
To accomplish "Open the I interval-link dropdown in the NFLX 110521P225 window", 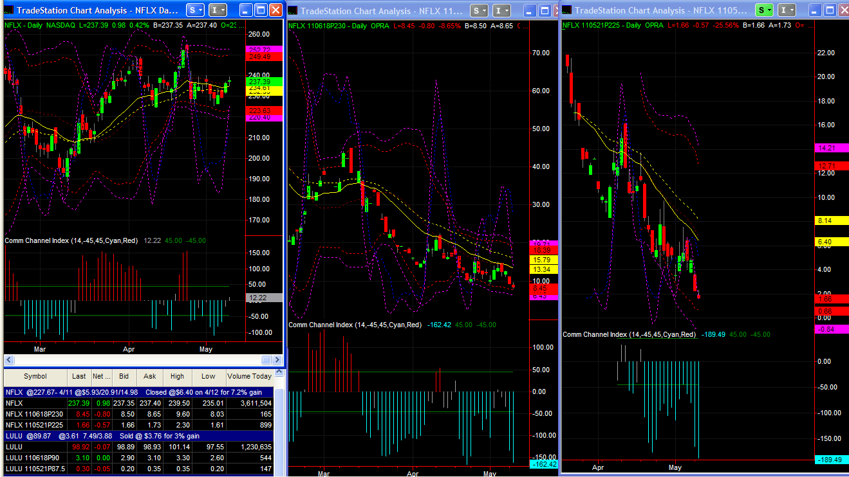I will tap(787, 10).
